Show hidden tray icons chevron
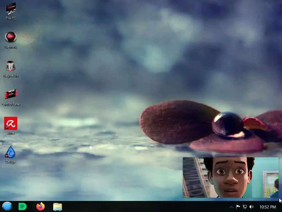 pyautogui.click(x=231, y=207)
